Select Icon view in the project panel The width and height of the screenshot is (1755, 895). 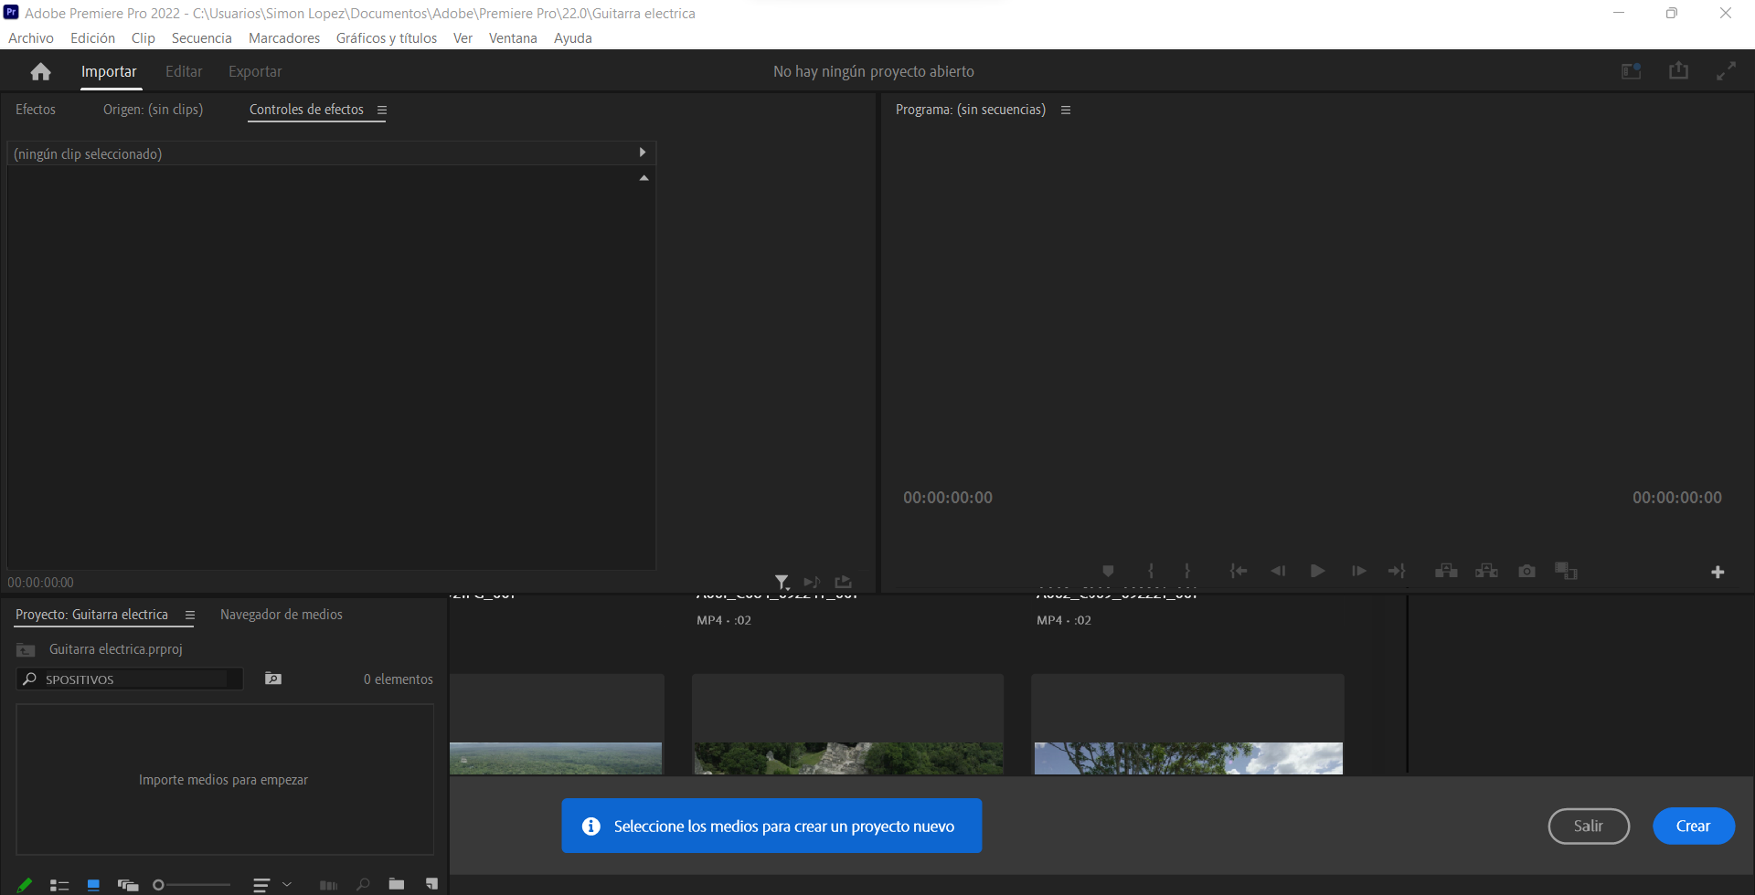click(x=92, y=884)
